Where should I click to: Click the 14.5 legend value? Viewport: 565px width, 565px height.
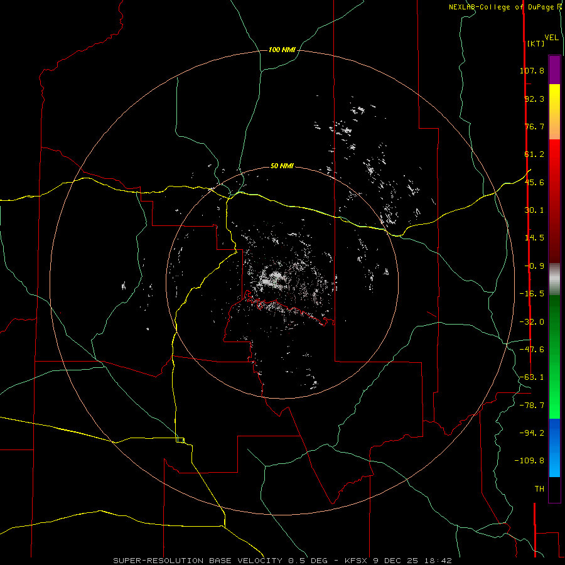(534, 238)
